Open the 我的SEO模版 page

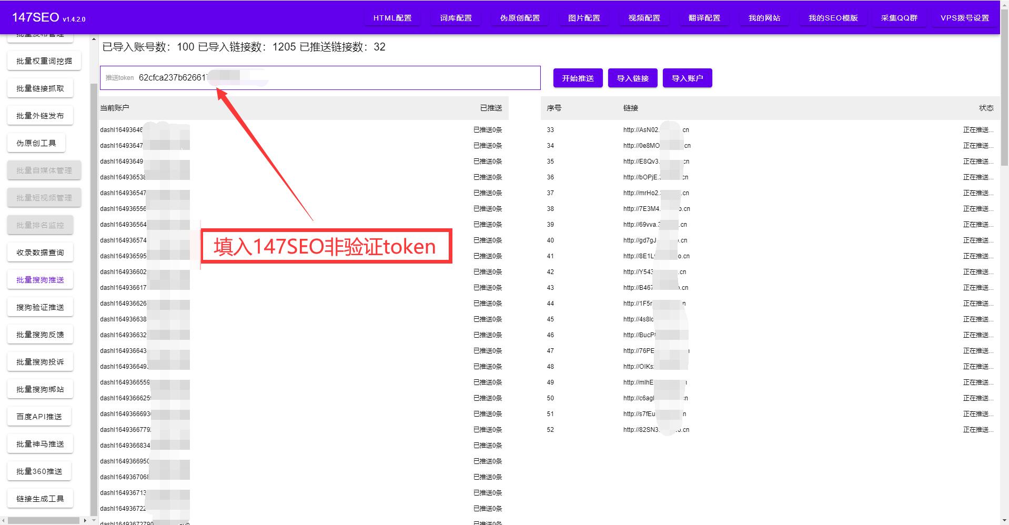tap(833, 17)
